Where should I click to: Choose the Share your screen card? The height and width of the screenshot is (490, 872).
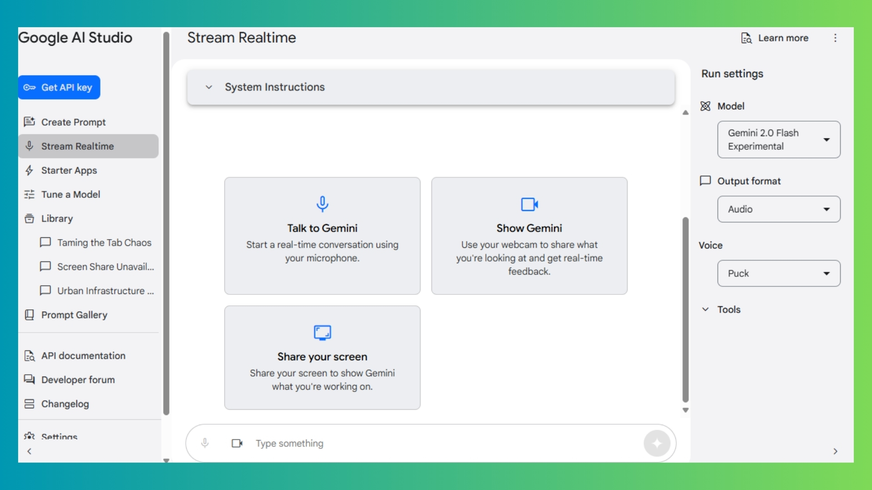point(322,358)
